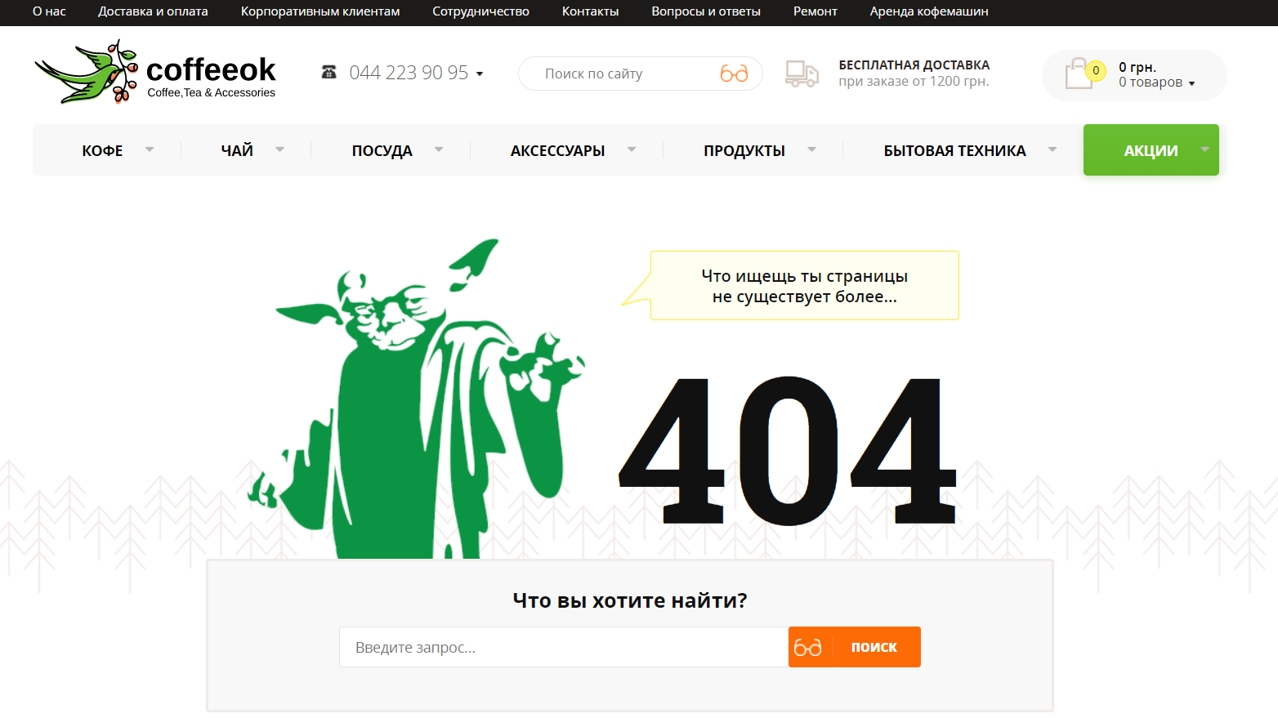Expand the ЧАЙ category arrow
Viewport: 1278px width, 727px height.
tap(280, 149)
